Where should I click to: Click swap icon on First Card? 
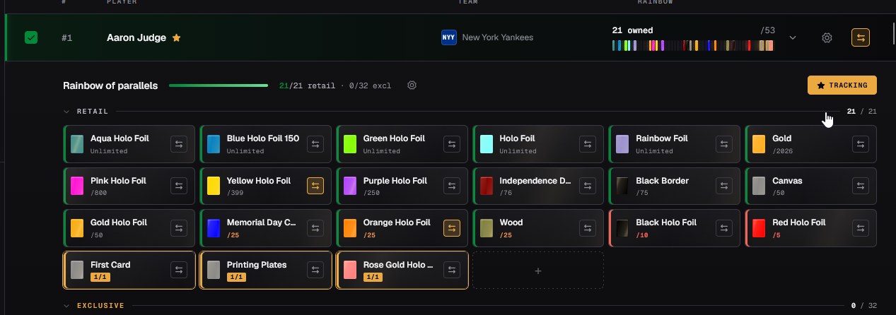tap(179, 270)
